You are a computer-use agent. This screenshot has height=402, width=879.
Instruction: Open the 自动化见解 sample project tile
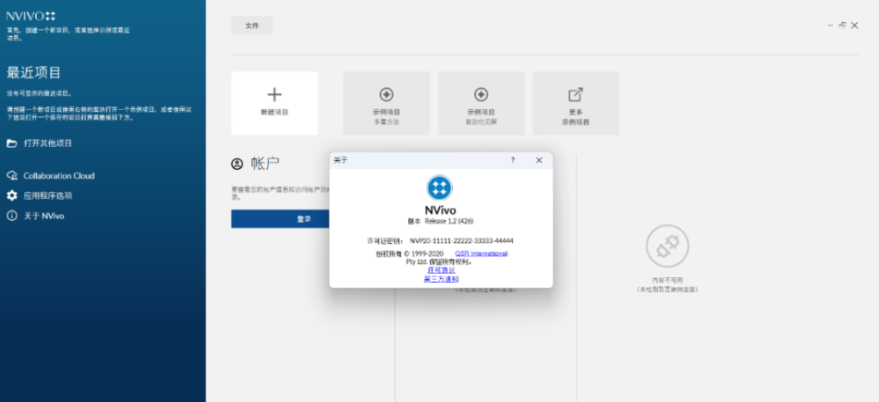[x=481, y=103]
